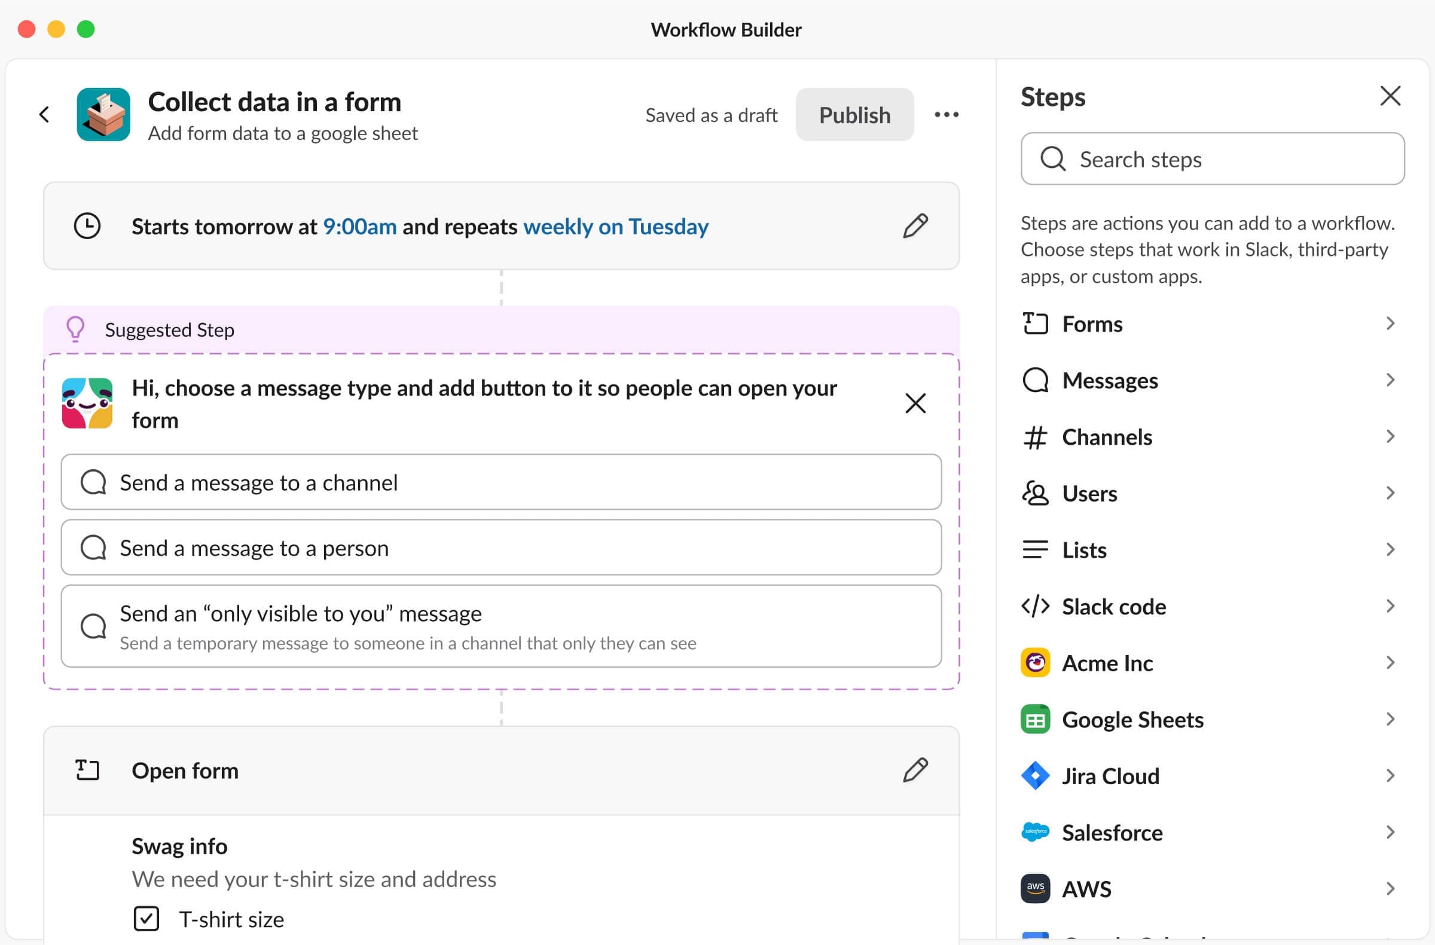Choose Send a message to a person

[501, 548]
